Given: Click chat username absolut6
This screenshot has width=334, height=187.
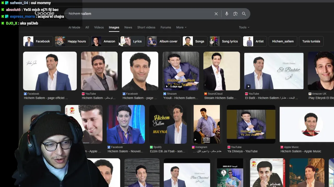Looking at the screenshot, I should [13, 10].
